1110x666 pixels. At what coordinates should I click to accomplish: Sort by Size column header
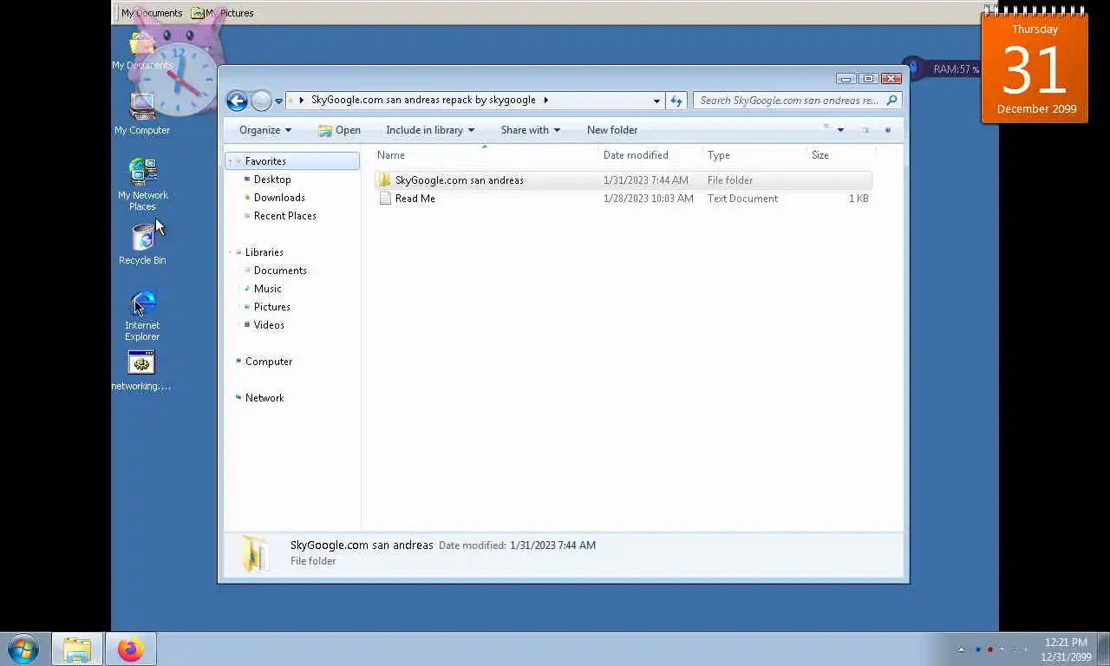pyautogui.click(x=841, y=155)
